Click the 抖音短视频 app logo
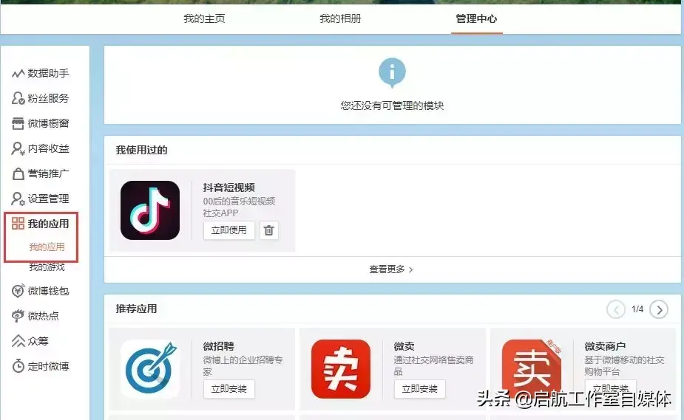 tap(150, 210)
